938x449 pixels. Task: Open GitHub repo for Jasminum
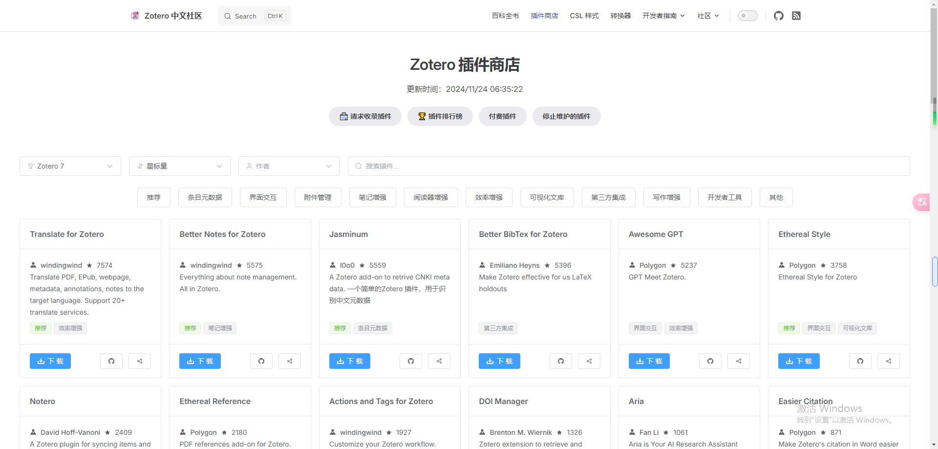pos(411,361)
